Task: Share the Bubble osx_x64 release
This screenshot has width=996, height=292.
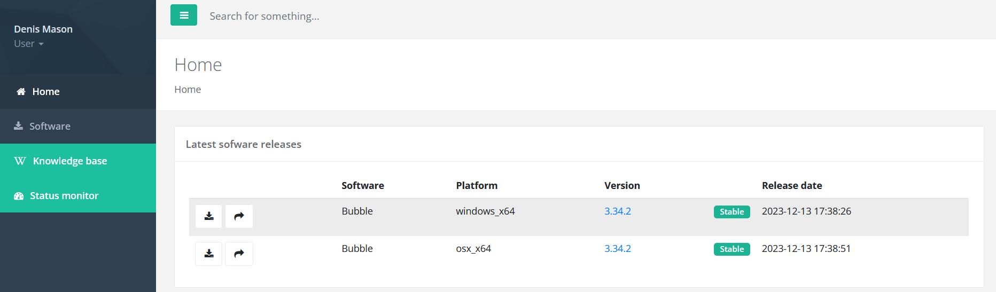Action: coord(239,254)
